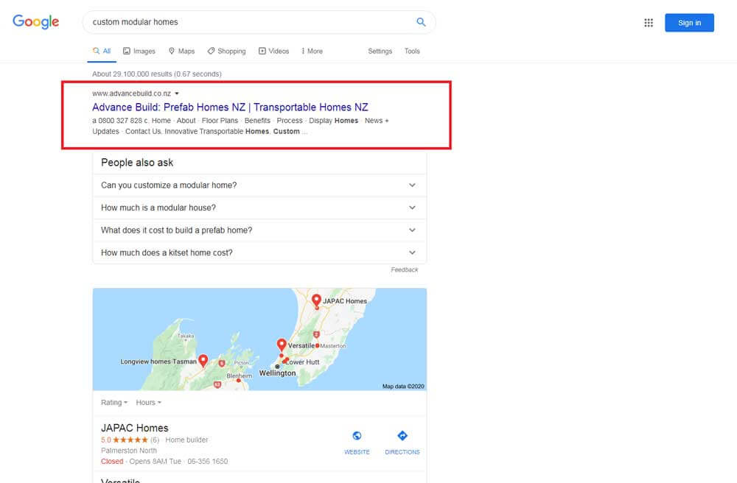This screenshot has width=737, height=483.
Task: Click the Longview homes Tasman map pin
Action: [203, 360]
